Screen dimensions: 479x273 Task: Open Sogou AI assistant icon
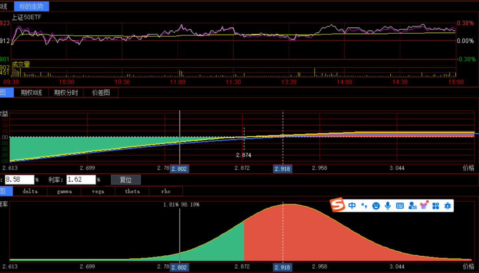coord(448,206)
